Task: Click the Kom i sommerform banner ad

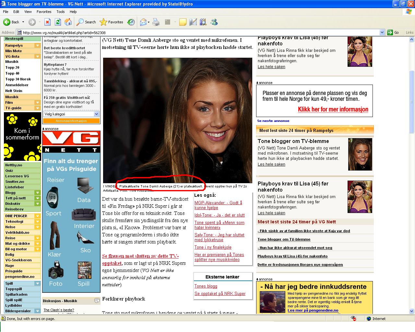Action: coord(22,136)
